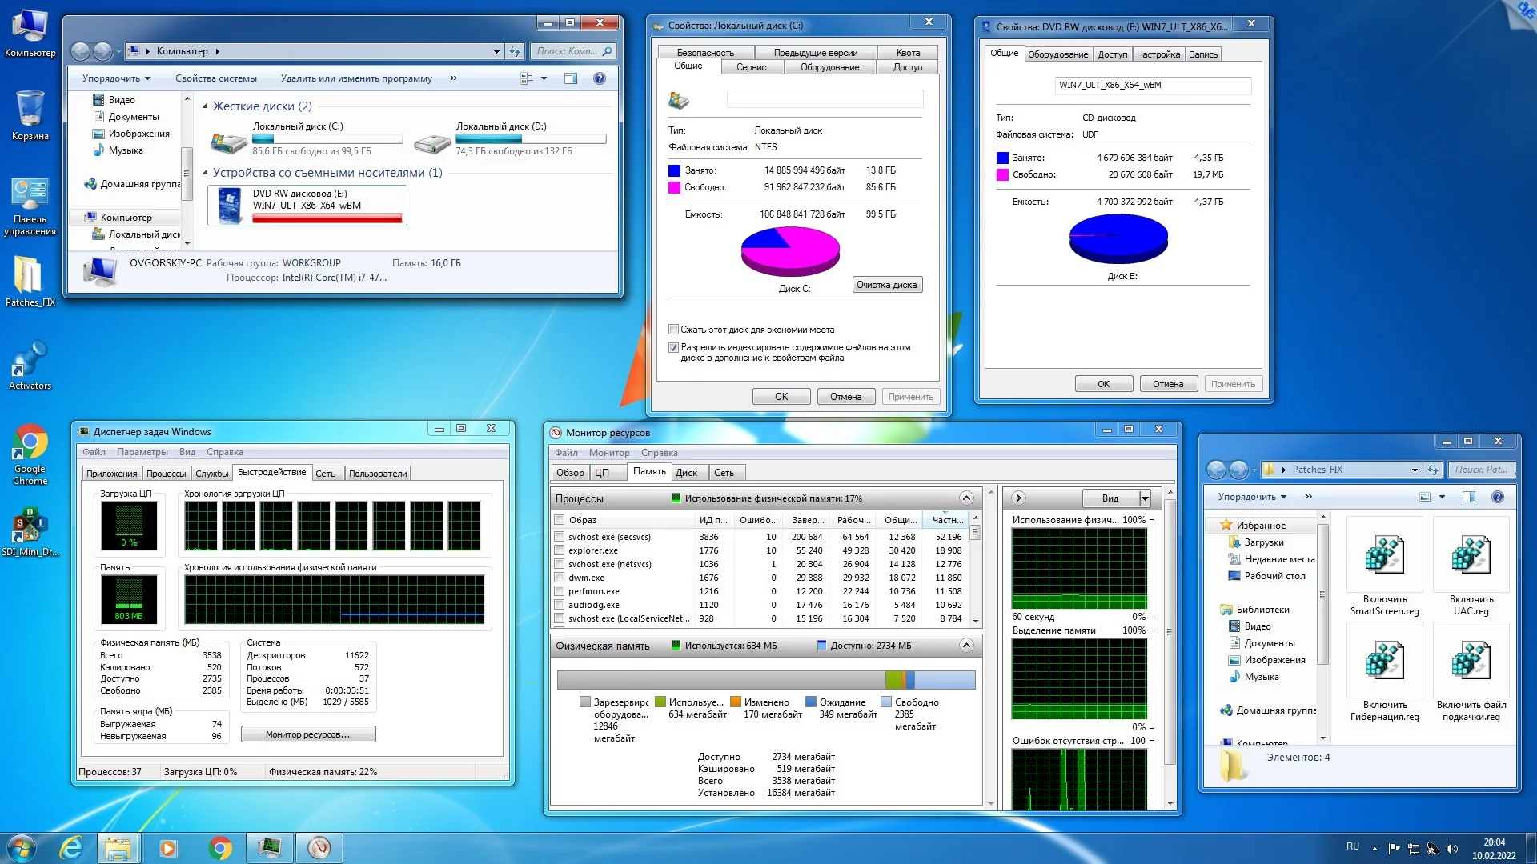Open the Диск tab in Resource Monitor
Image resolution: width=1537 pixels, height=864 pixels.
(686, 473)
